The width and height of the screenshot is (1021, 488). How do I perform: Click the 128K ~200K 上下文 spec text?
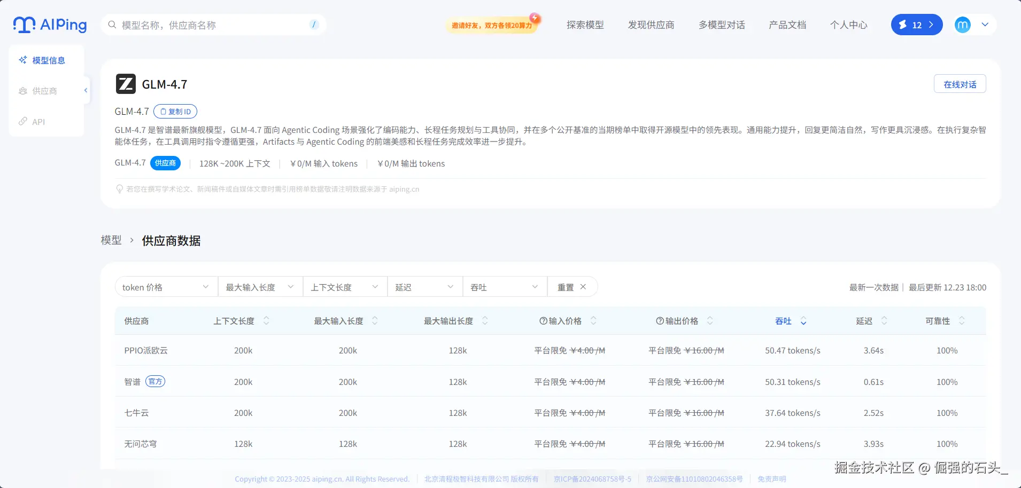235,163
